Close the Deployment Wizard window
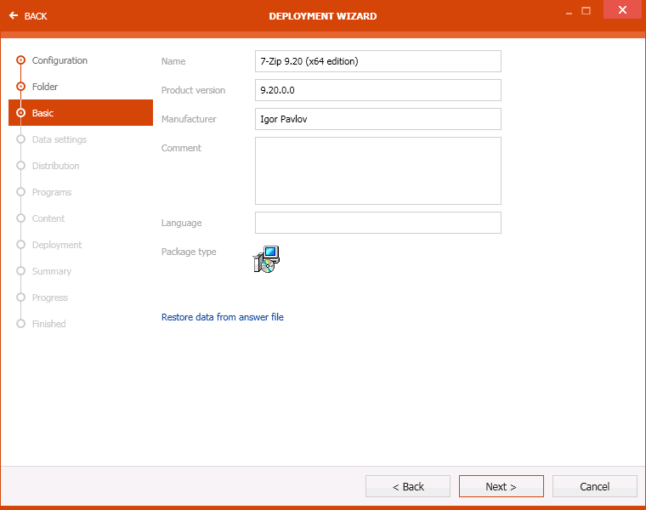The width and height of the screenshot is (646, 510). 623,10
